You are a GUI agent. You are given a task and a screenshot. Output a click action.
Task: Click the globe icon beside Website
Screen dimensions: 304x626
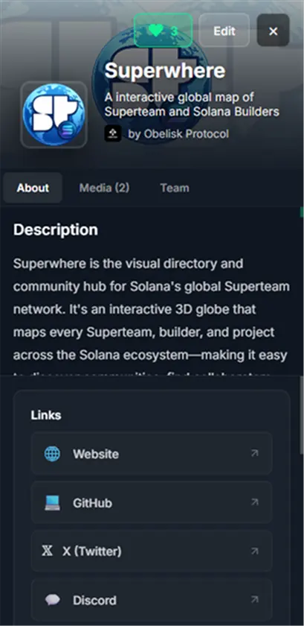(x=53, y=454)
